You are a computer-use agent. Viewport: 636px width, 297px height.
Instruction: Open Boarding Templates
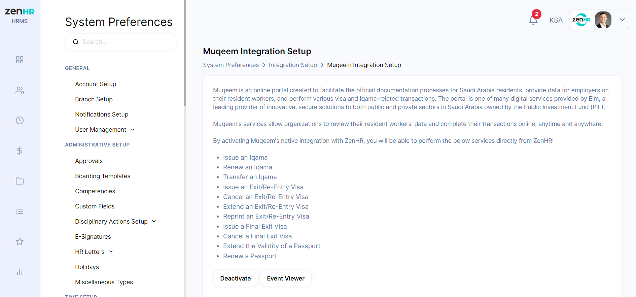(x=103, y=176)
